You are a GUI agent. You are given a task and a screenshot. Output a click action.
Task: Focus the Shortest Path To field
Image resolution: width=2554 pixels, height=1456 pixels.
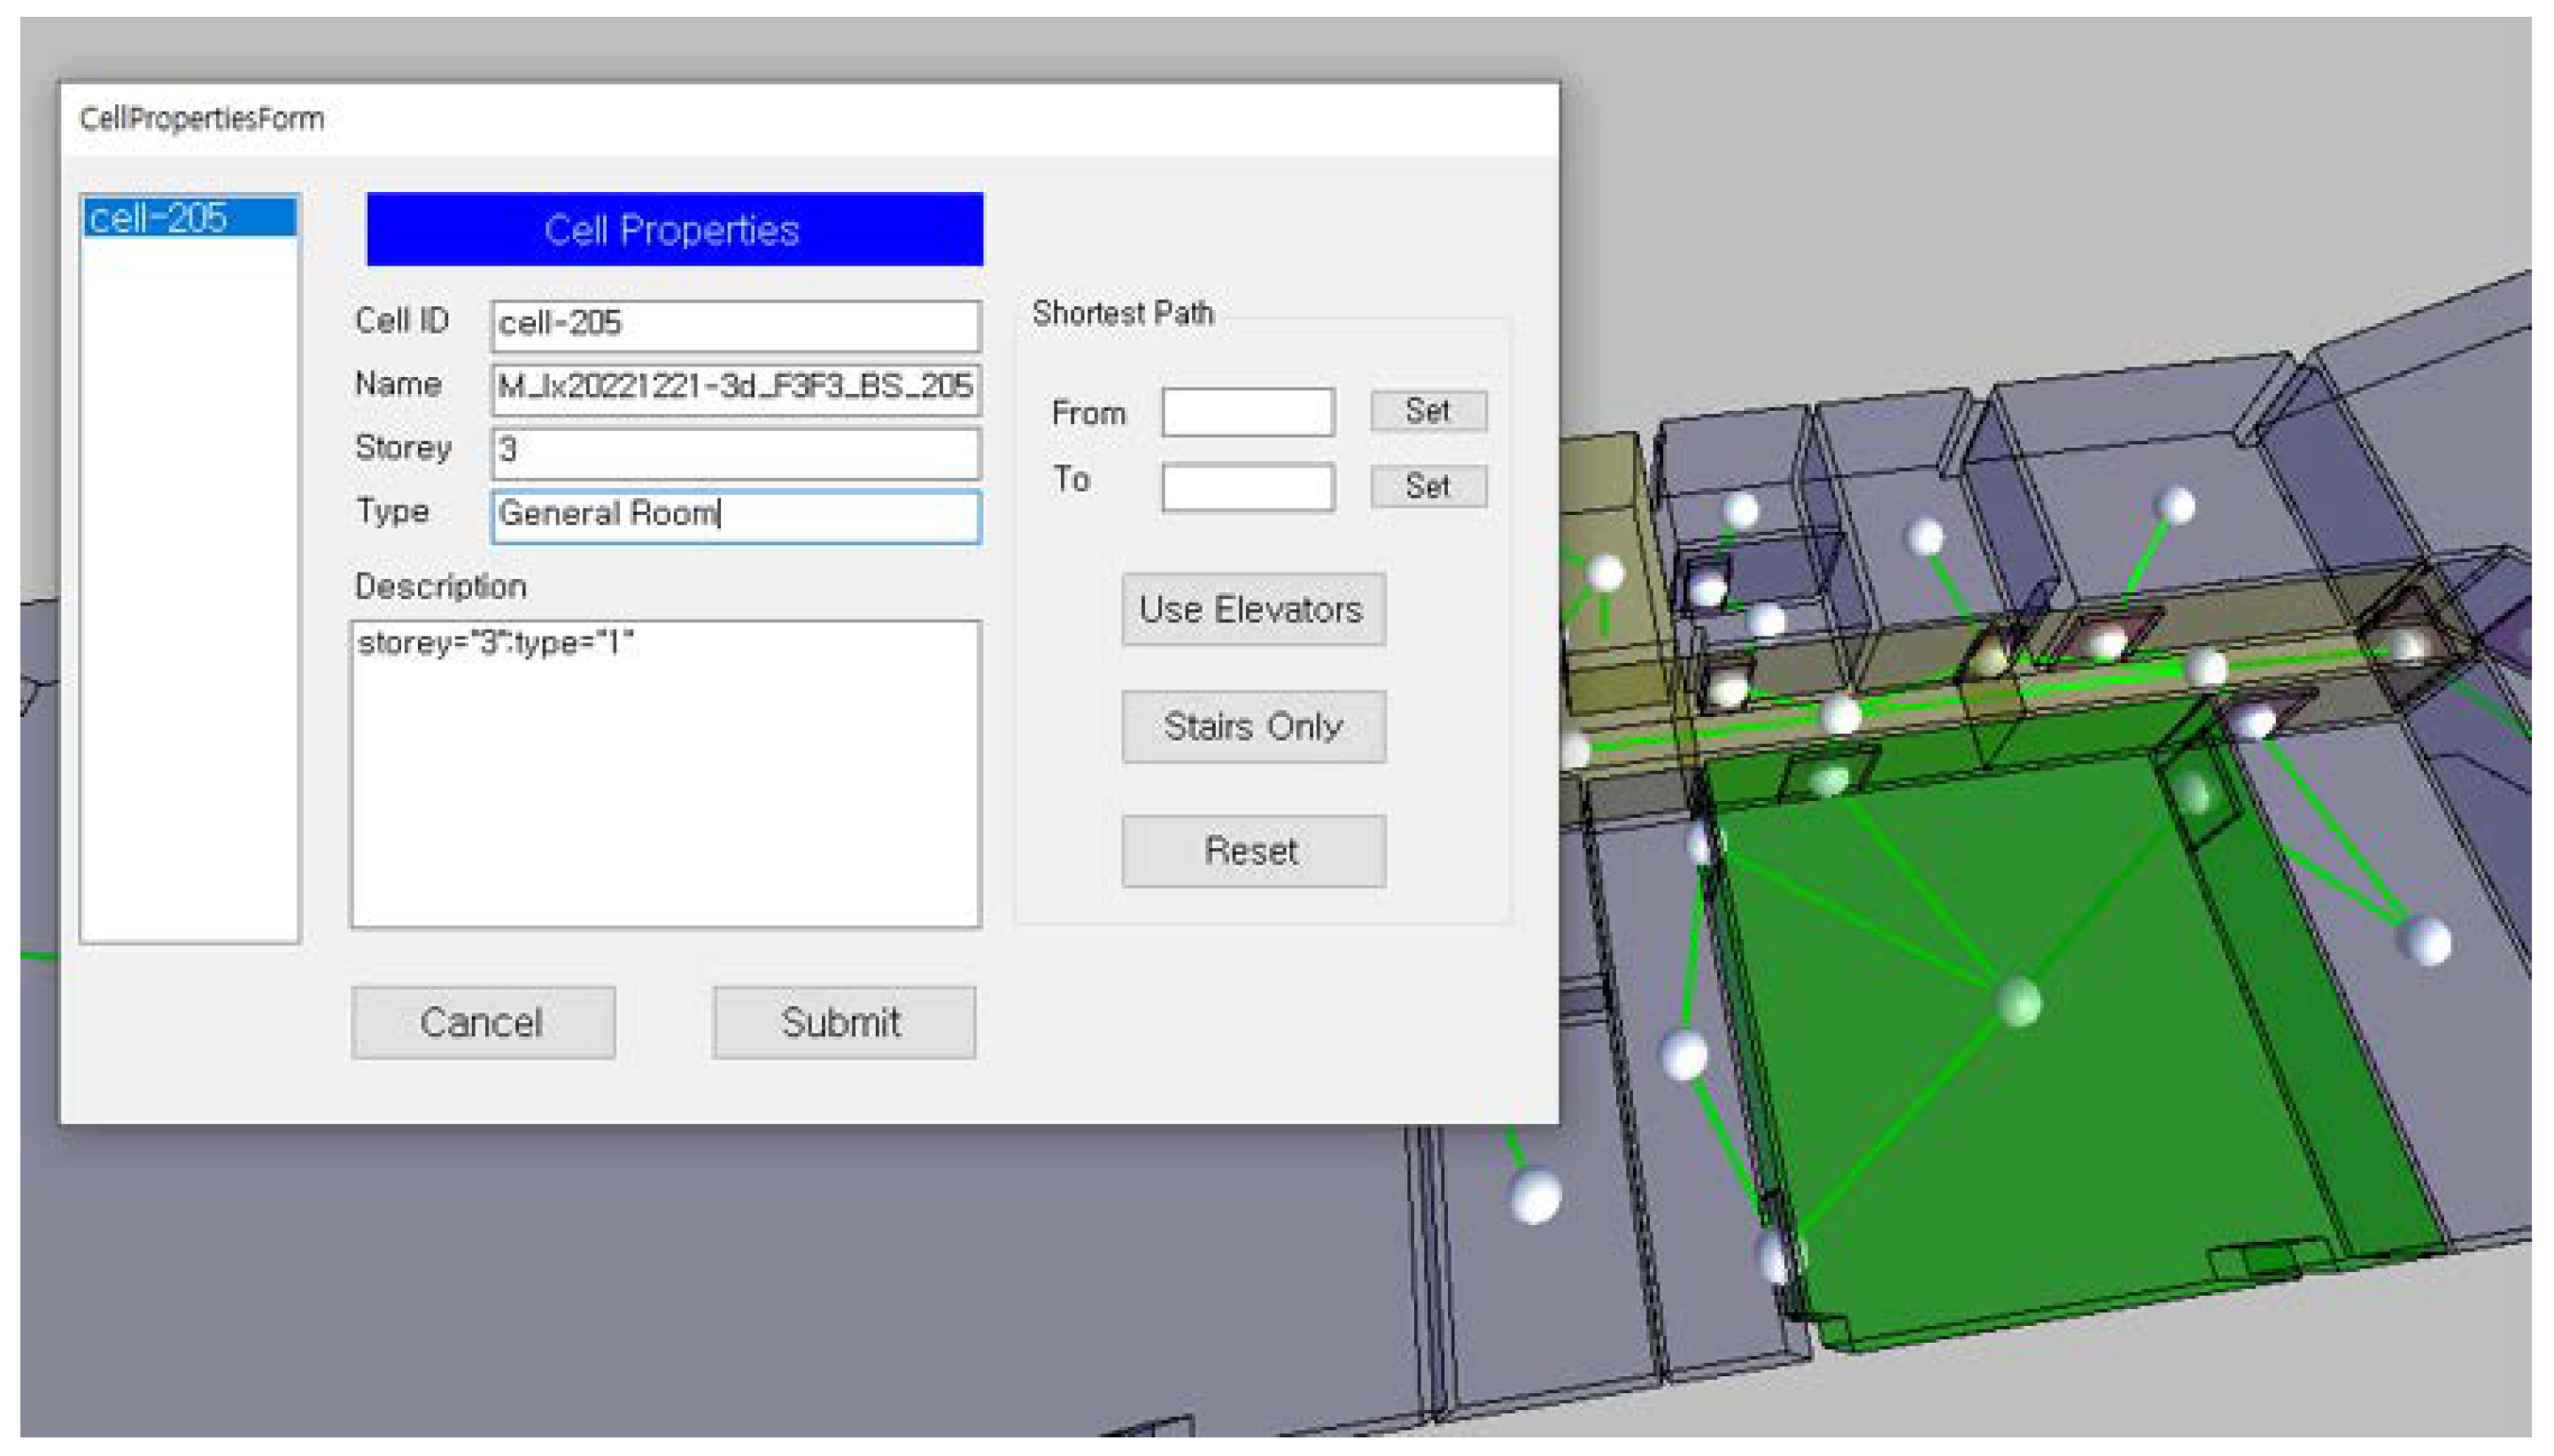tap(1248, 487)
